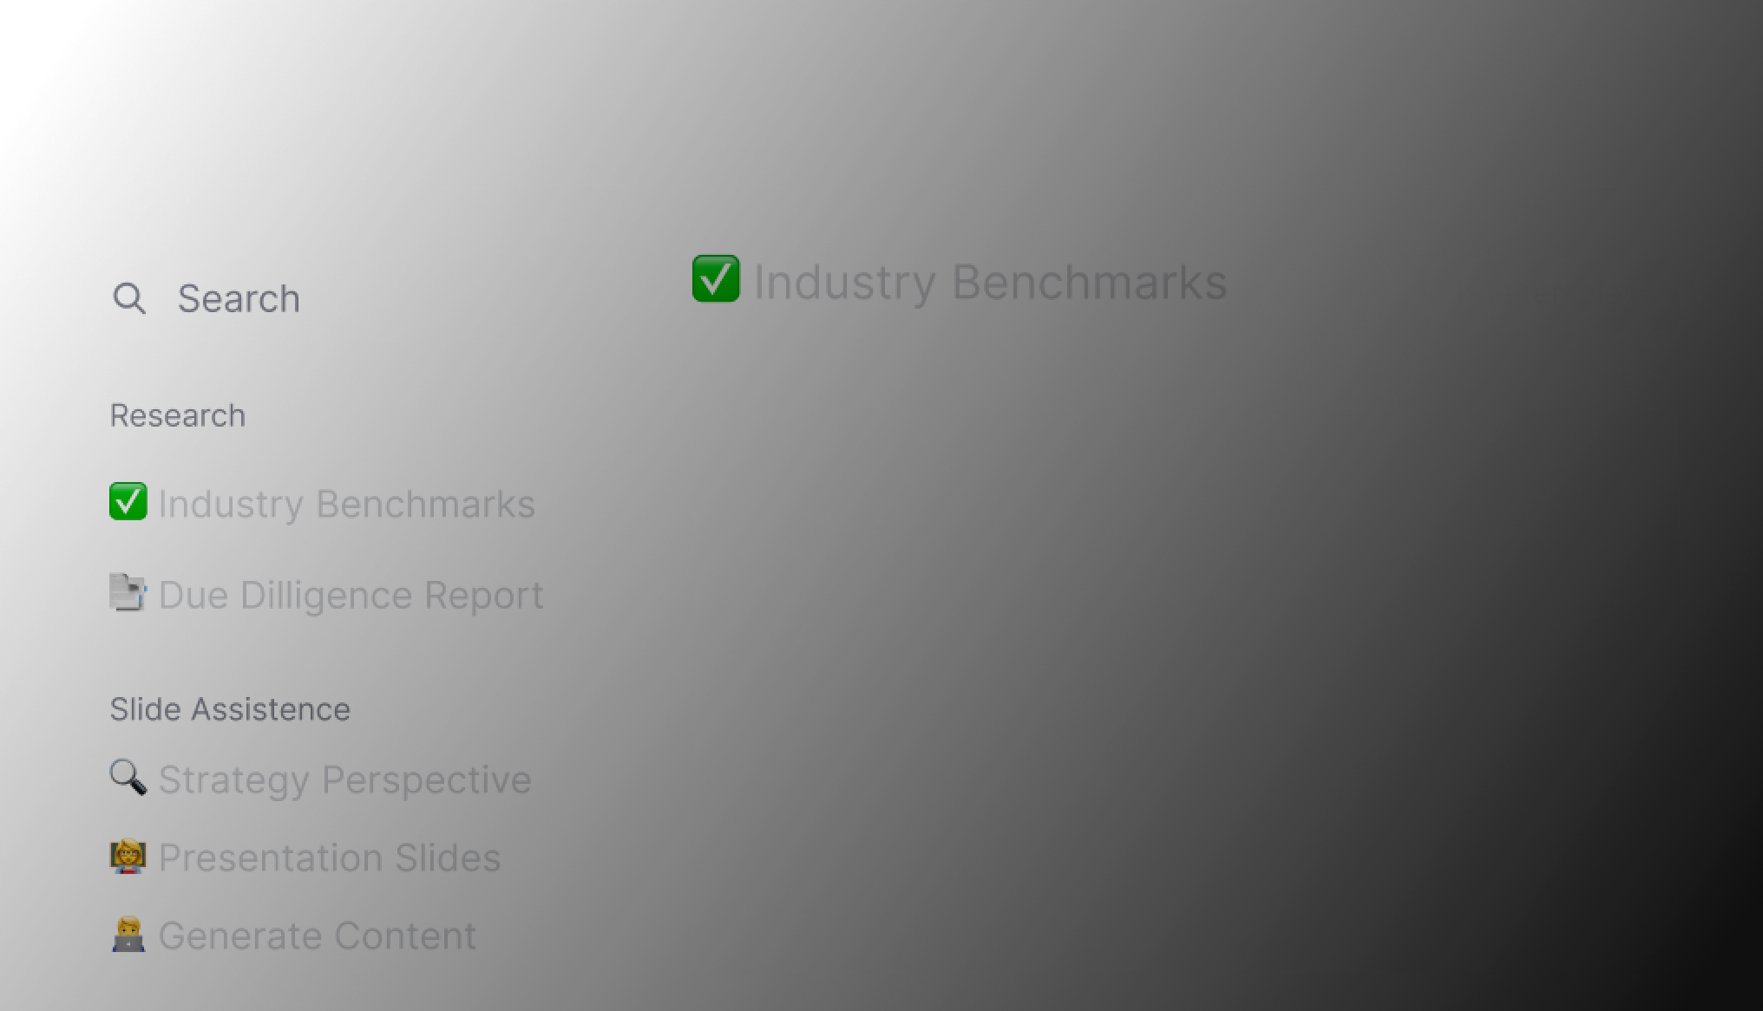Open the Generate Content template

pyautogui.click(x=317, y=936)
